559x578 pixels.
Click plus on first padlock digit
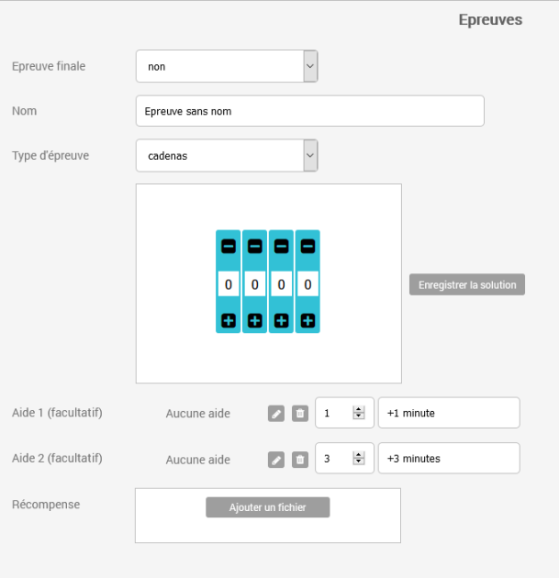[229, 320]
